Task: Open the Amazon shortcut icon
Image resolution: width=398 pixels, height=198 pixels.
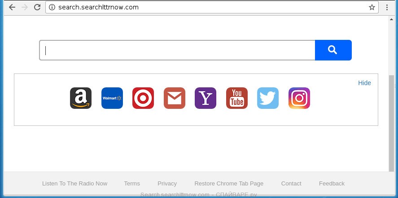Action: [81, 98]
